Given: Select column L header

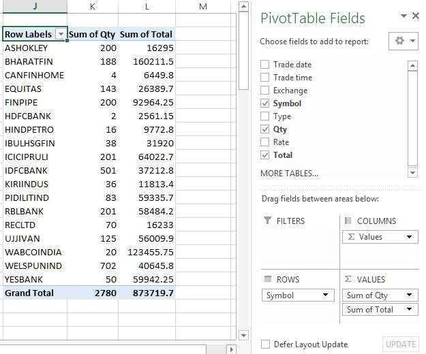Looking at the screenshot, I should tap(147, 6).
